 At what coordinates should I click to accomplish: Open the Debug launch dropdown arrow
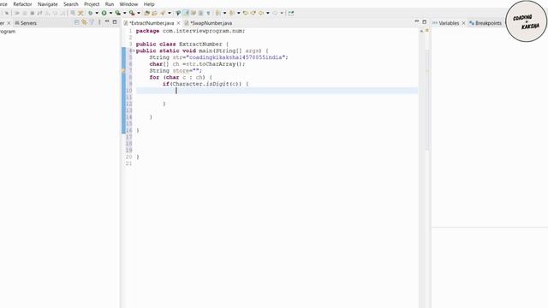(x=97, y=13)
